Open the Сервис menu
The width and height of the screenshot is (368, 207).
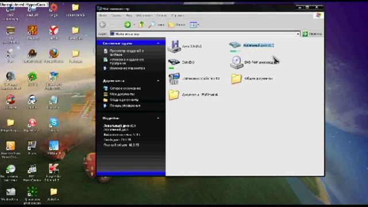coord(162,16)
